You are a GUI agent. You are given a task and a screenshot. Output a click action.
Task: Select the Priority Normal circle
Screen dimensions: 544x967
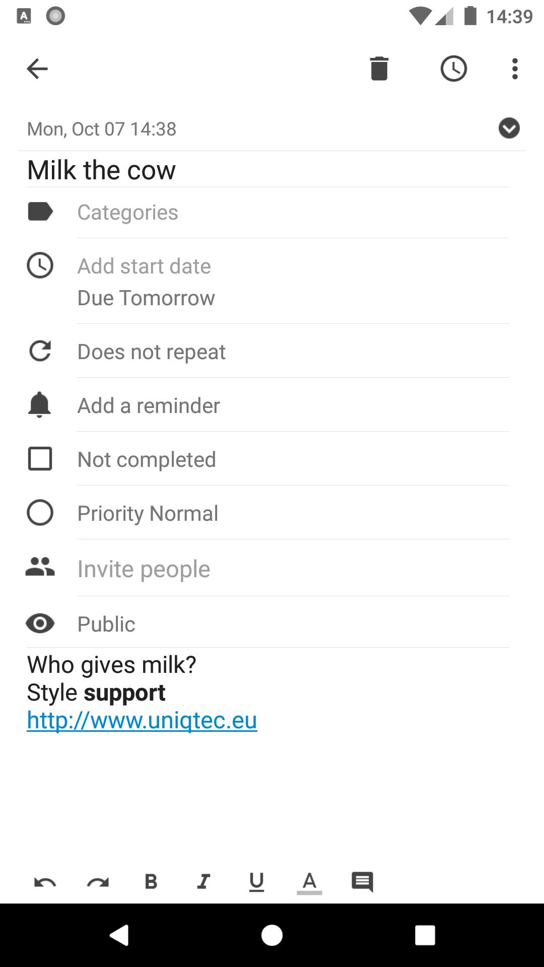point(40,513)
